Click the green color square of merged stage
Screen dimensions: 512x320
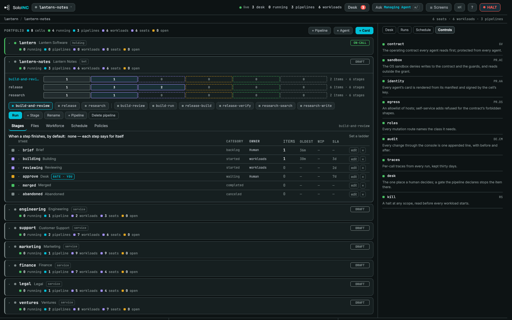pos(13,185)
